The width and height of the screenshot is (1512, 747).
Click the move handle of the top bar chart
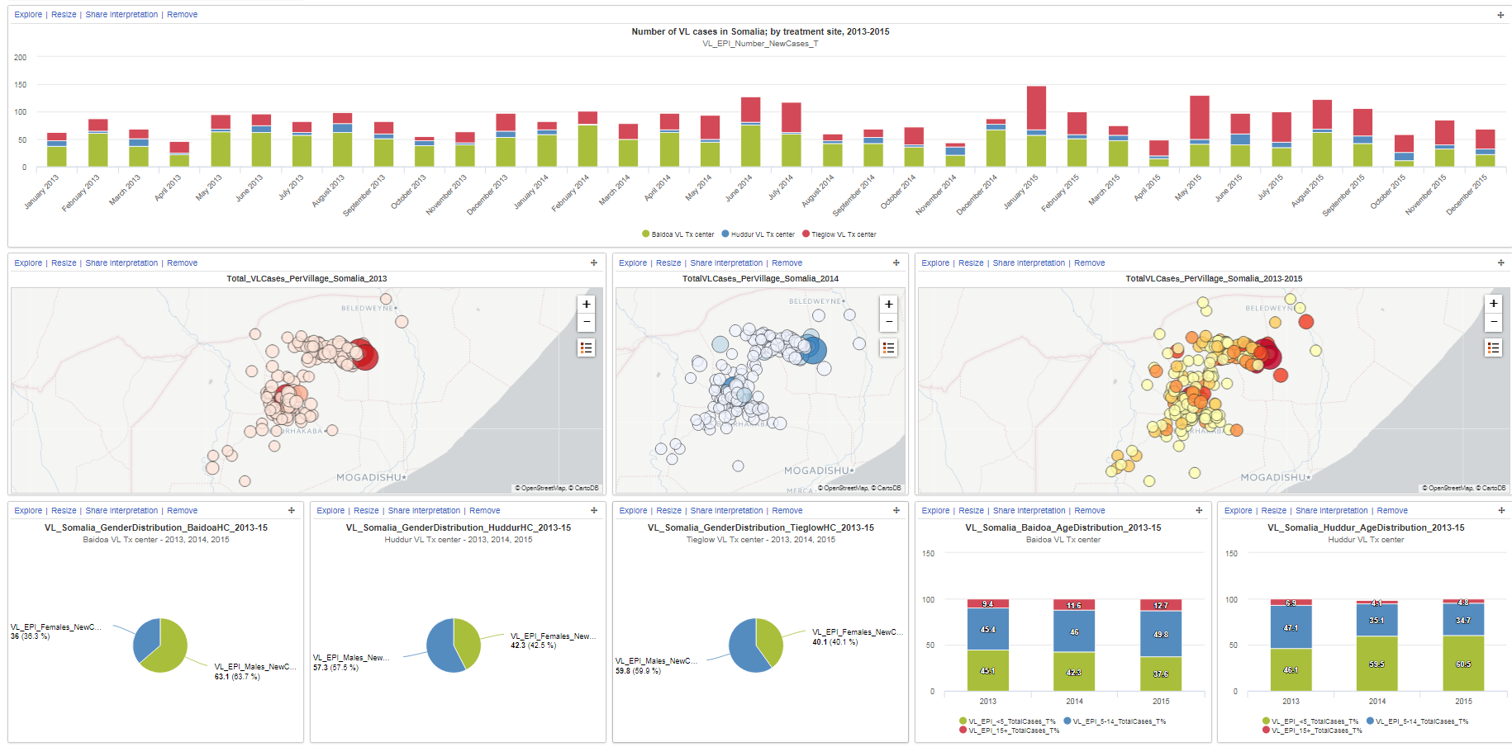1500,15
